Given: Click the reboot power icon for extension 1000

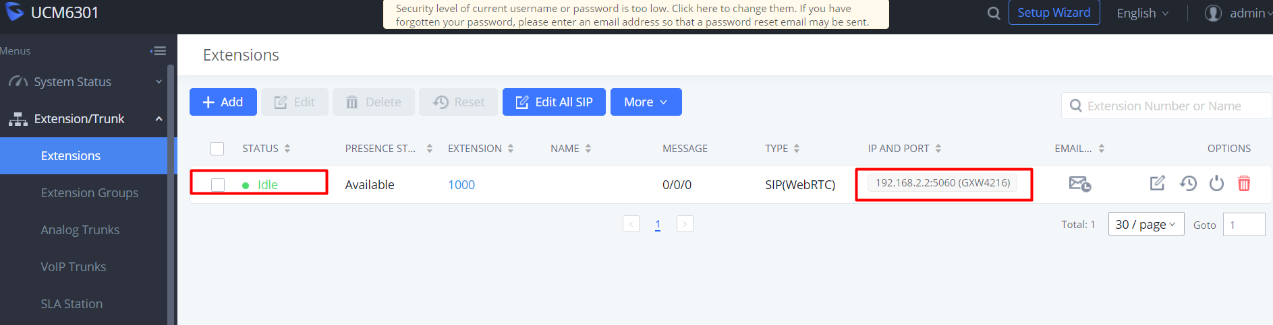Looking at the screenshot, I should pyautogui.click(x=1216, y=183).
